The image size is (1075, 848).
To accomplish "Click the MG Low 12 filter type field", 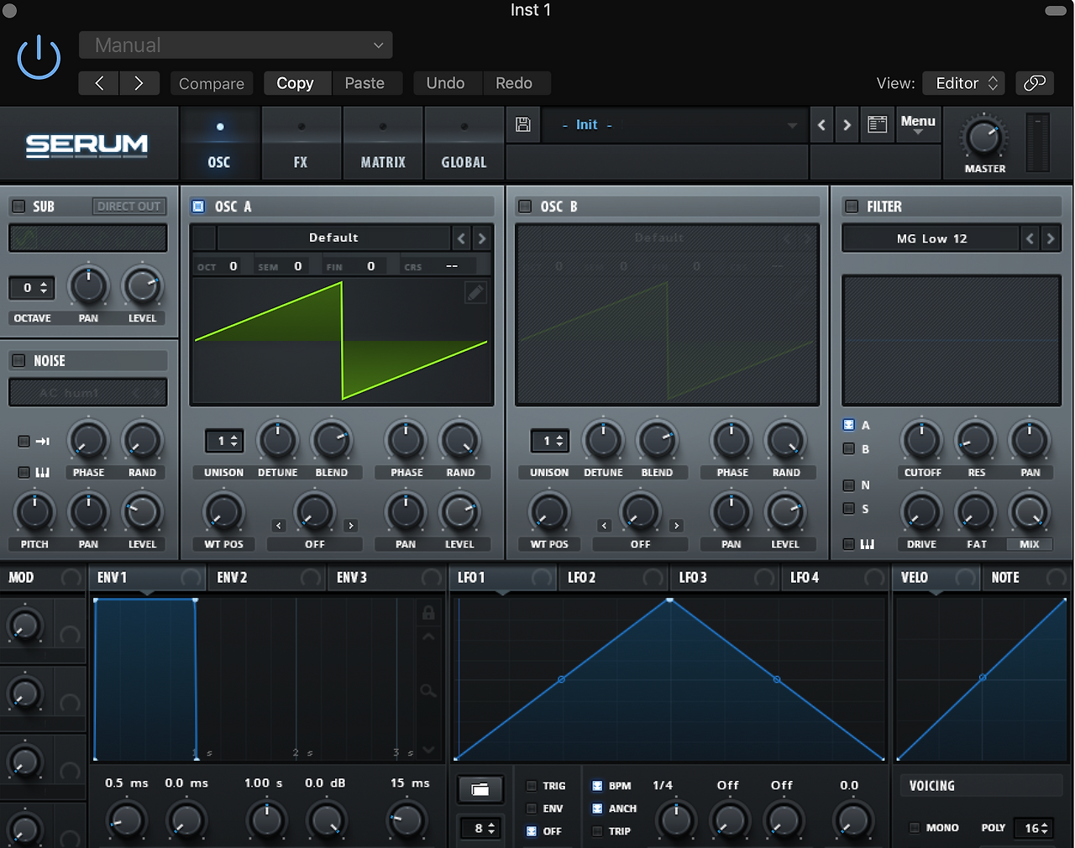I will tap(931, 238).
